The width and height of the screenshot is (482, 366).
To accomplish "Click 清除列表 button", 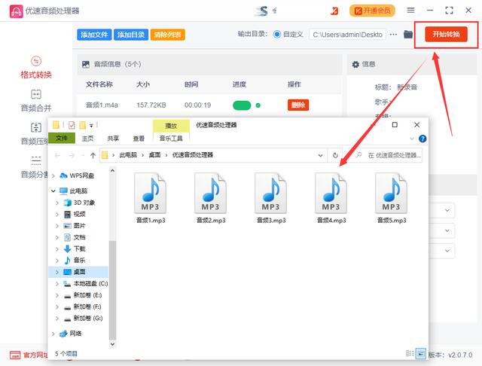I will (167, 35).
